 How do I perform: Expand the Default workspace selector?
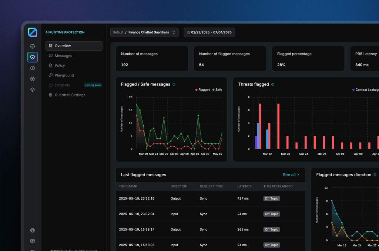(x=117, y=32)
